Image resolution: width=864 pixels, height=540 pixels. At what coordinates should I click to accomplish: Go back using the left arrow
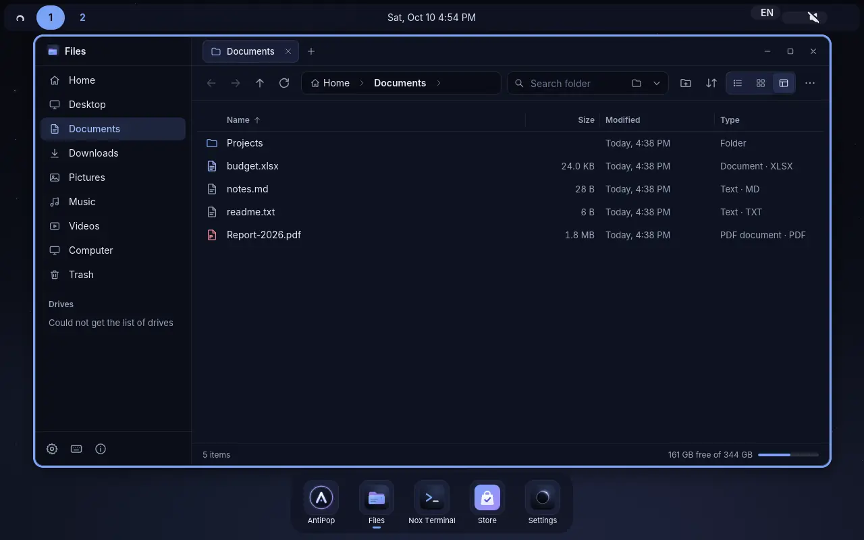click(211, 83)
